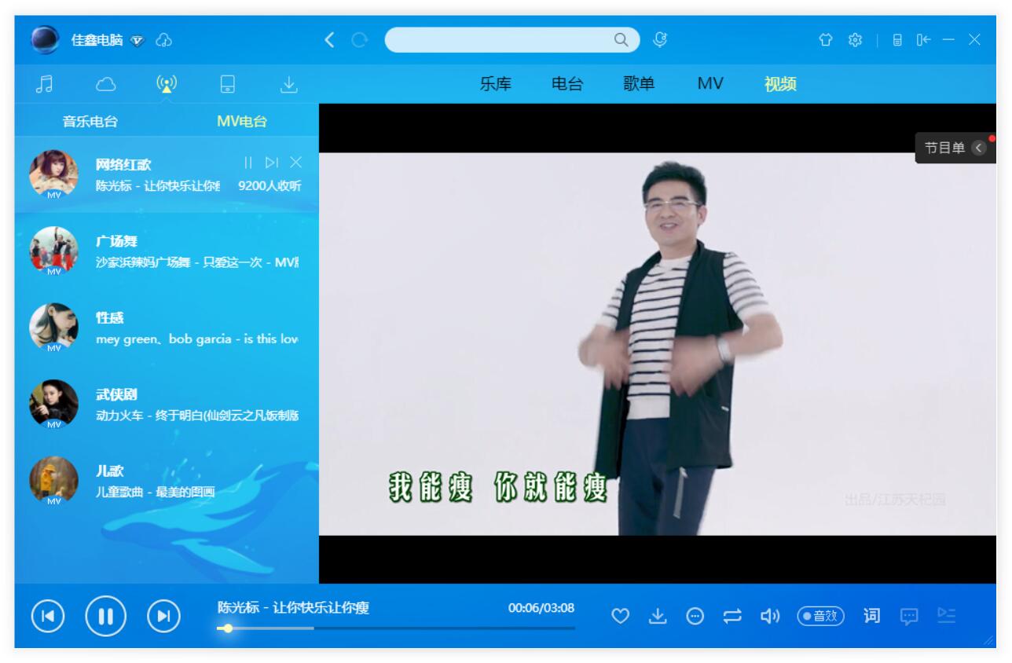The height and width of the screenshot is (663, 1012).
Task: Open the play queue list icon
Action: (946, 616)
